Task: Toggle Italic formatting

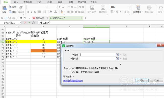Action: (x=32, y=12)
